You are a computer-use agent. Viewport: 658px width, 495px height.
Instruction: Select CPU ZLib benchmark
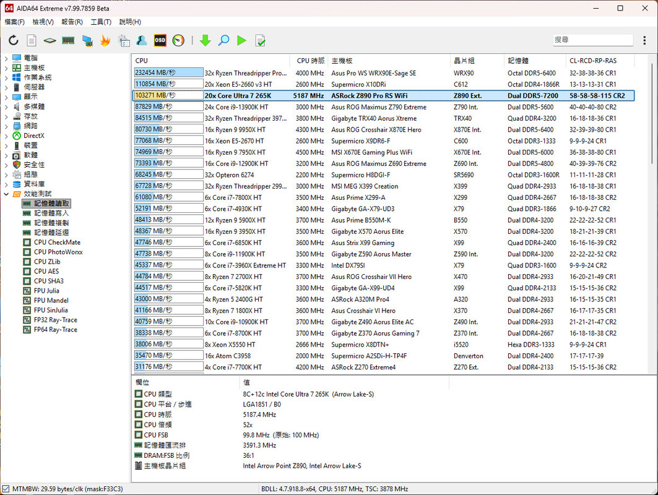(42, 261)
